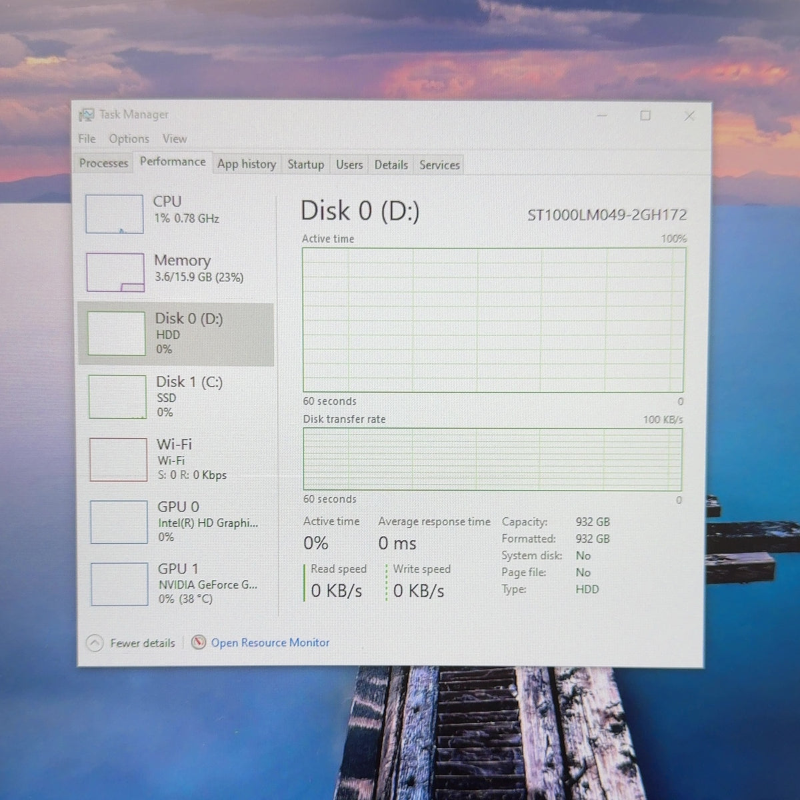The width and height of the screenshot is (800, 800).
Task: Select the CPU usage thumbnail graph
Action: tap(114, 214)
